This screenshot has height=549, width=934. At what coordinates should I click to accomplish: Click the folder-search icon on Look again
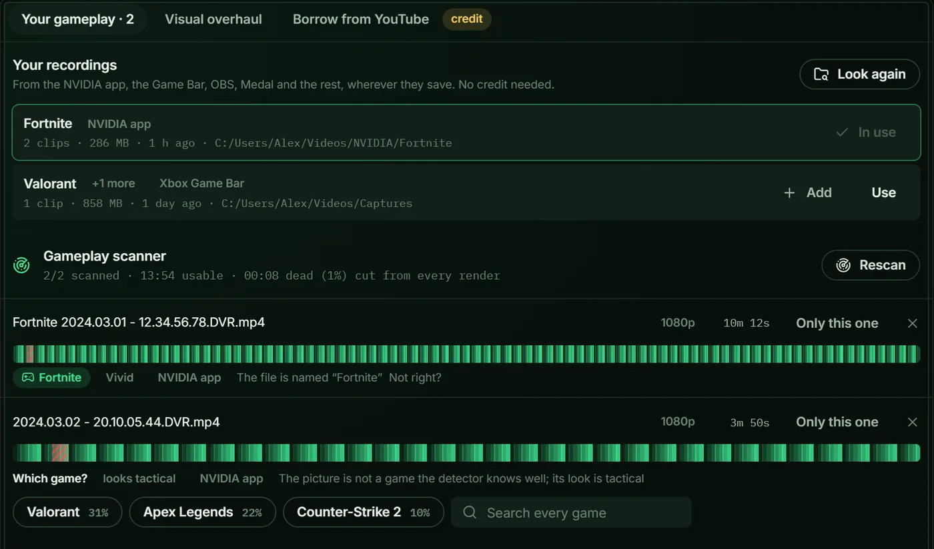tap(821, 74)
